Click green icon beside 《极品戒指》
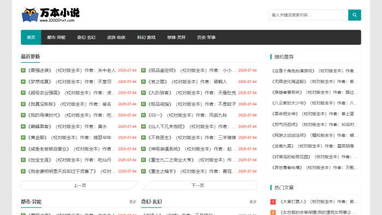382x215 pixels. (144, 104)
